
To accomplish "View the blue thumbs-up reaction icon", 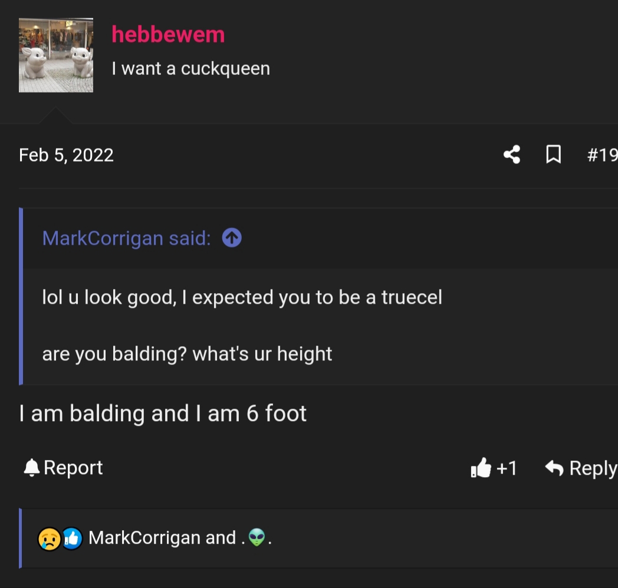I will [x=72, y=538].
